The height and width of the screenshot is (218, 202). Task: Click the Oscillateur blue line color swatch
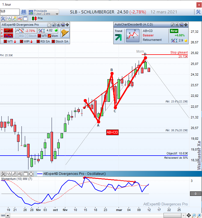(x=40, y=174)
